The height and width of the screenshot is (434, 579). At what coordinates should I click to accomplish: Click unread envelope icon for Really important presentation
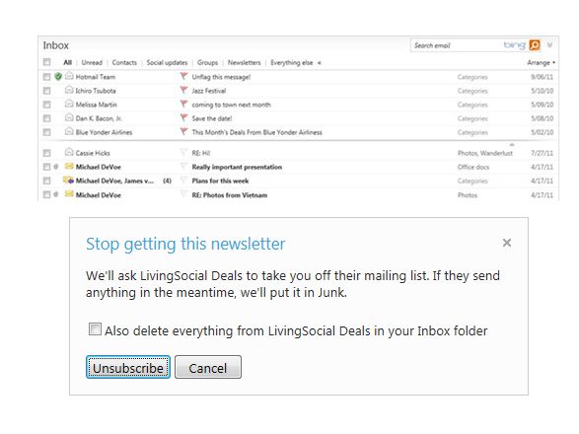coord(69,167)
